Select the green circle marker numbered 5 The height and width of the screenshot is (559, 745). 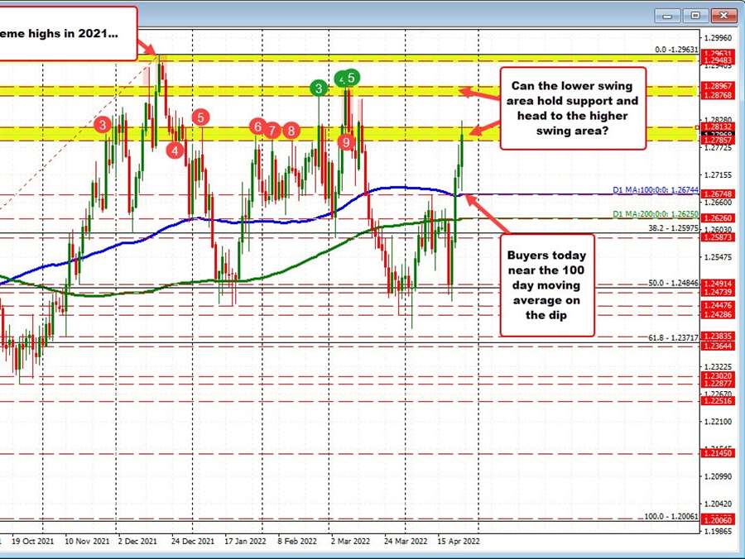[352, 78]
